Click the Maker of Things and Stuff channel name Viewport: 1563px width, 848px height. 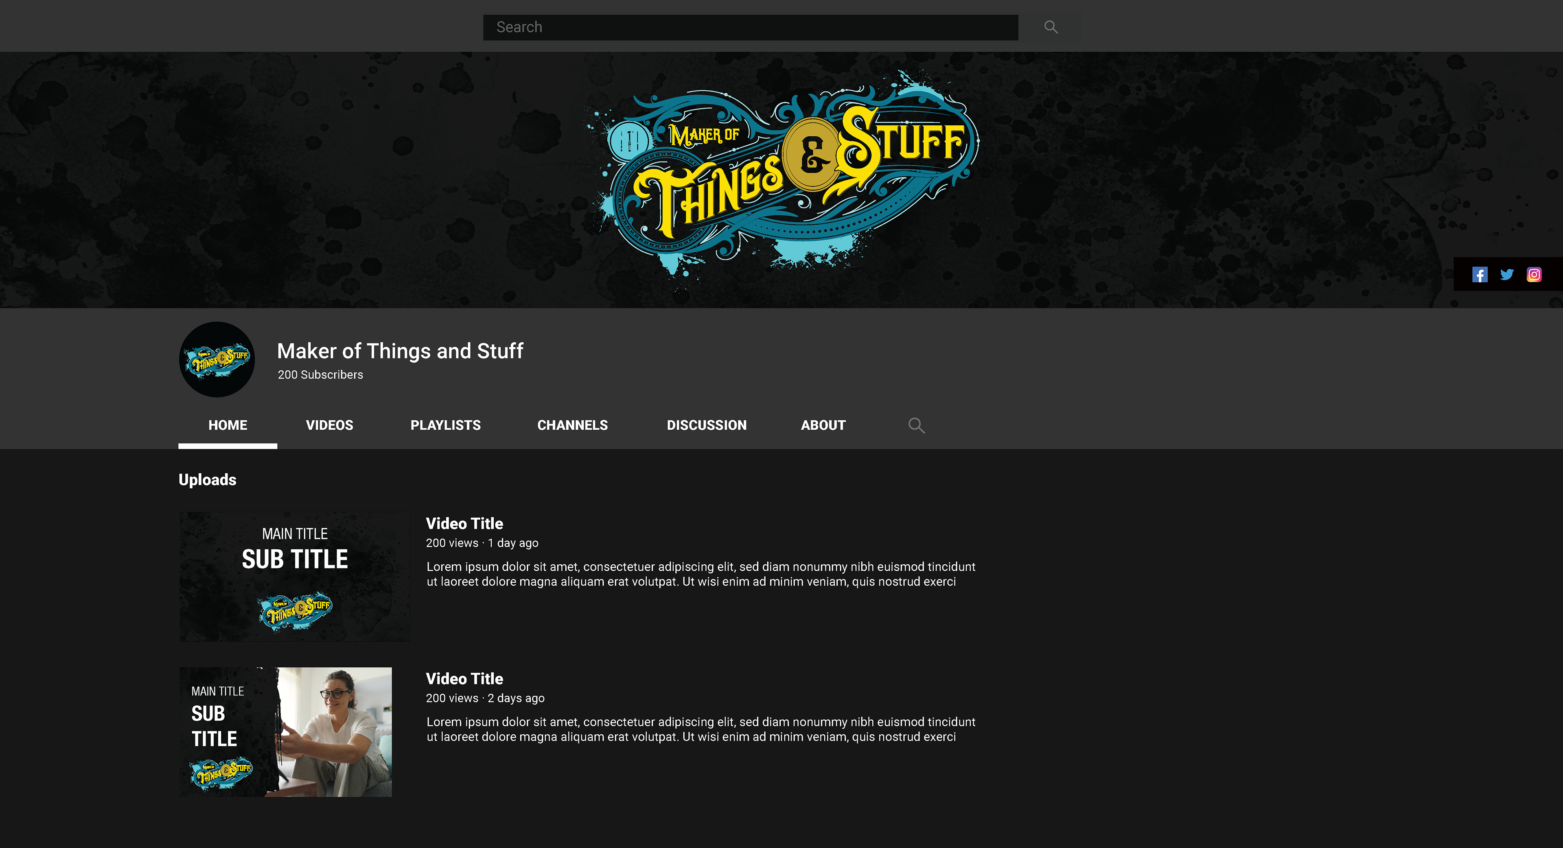pyautogui.click(x=400, y=351)
